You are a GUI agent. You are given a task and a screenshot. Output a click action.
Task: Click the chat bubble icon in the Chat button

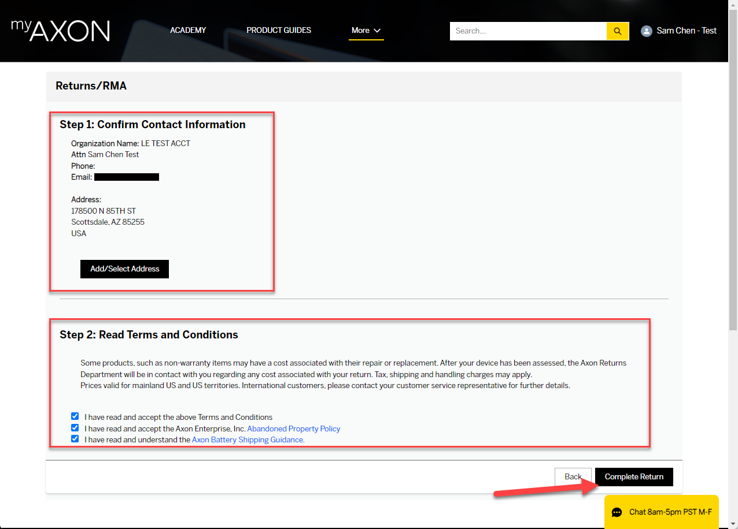coord(617,512)
